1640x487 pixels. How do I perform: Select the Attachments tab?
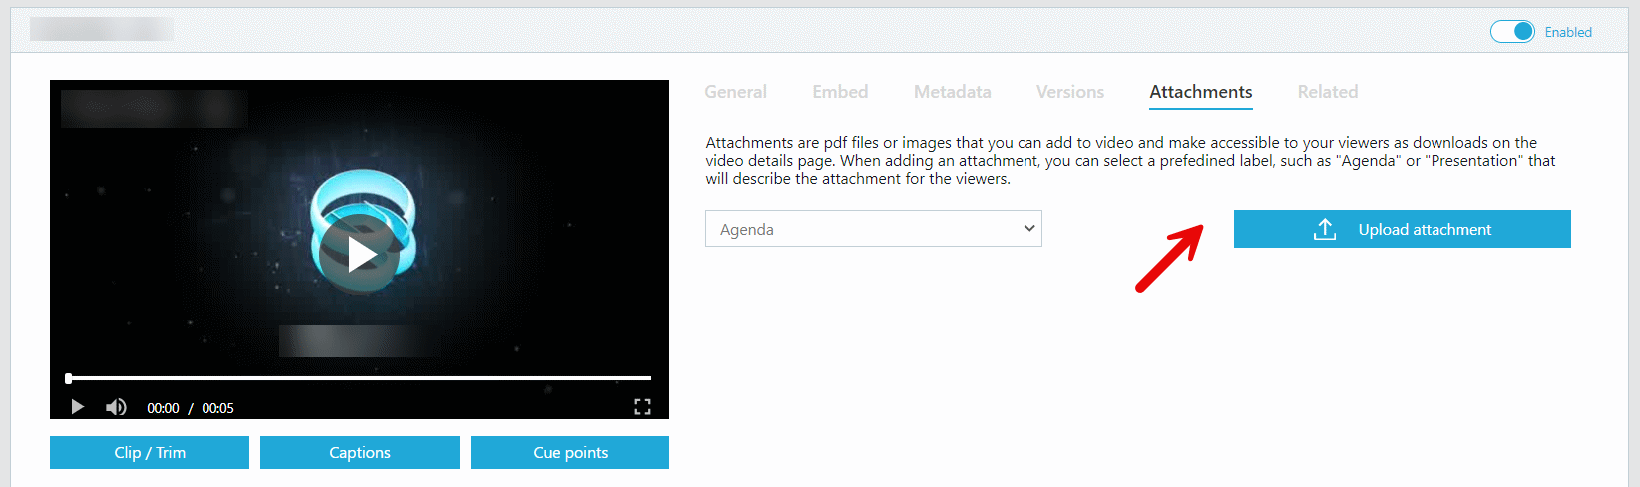click(1201, 92)
